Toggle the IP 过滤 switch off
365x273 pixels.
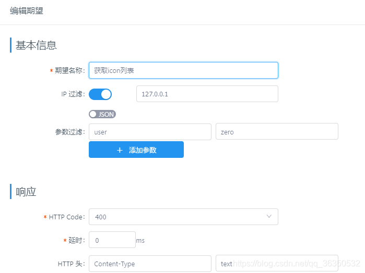pyautogui.click(x=100, y=94)
